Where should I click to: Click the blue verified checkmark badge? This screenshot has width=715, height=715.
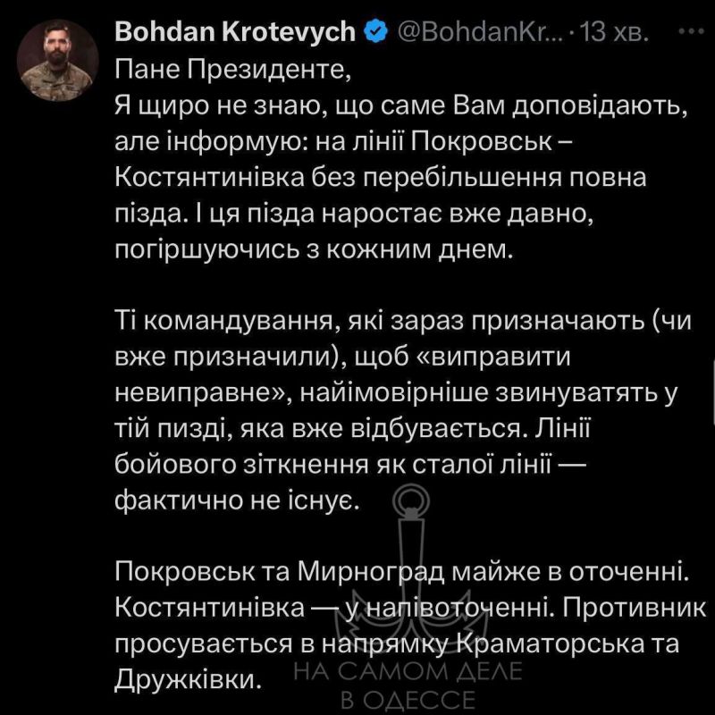376,34
